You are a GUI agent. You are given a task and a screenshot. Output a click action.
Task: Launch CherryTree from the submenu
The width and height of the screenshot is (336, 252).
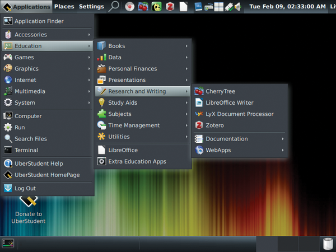(240, 91)
